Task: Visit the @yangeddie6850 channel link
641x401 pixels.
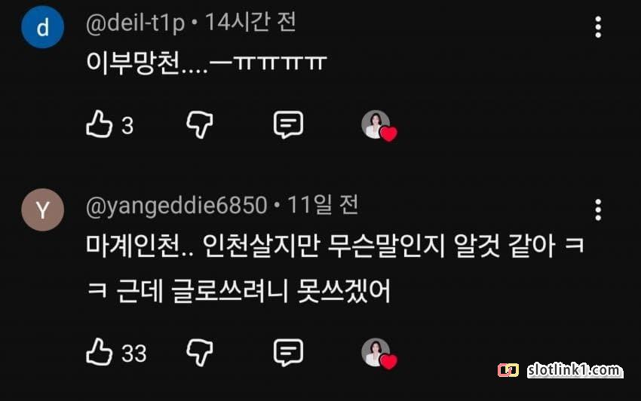Action: pos(176,206)
